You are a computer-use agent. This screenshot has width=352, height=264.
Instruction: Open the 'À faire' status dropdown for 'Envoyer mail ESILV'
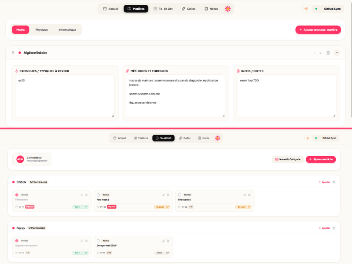click(x=162, y=253)
